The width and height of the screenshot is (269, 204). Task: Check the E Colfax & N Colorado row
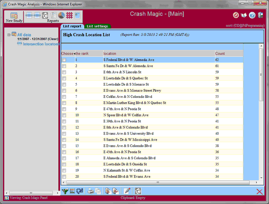pos(64,97)
